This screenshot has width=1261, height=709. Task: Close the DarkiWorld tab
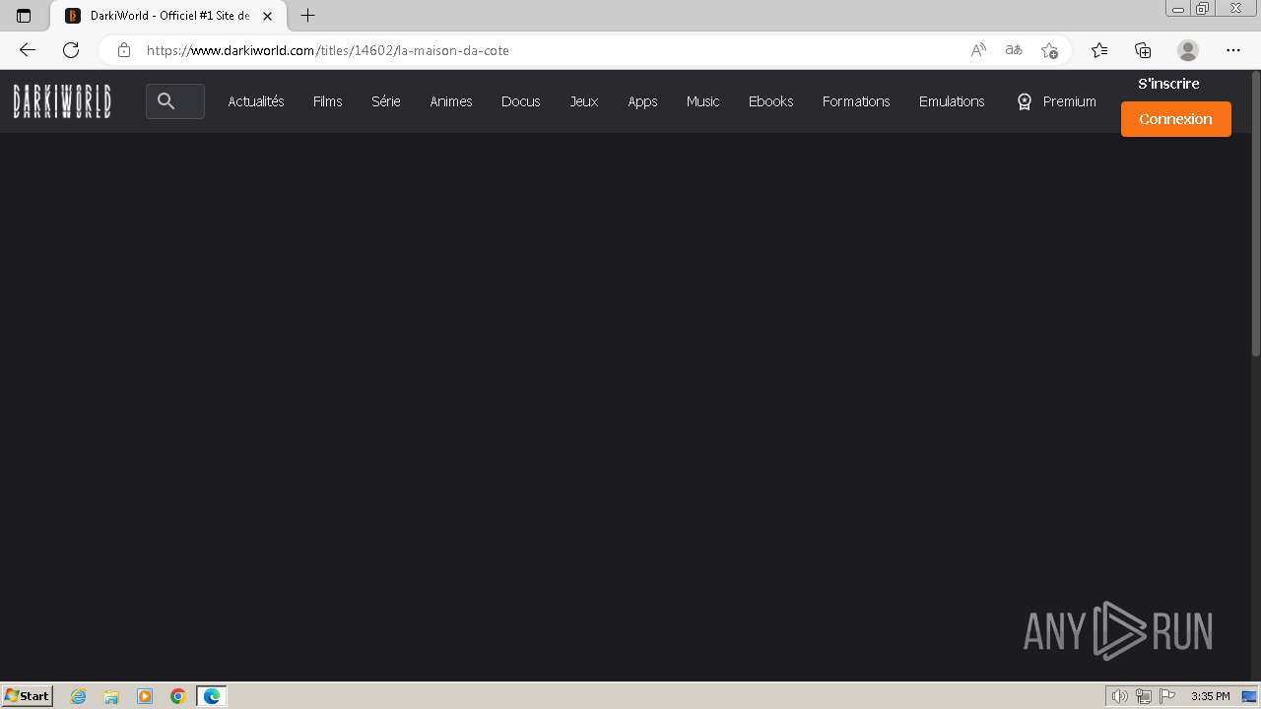click(267, 16)
